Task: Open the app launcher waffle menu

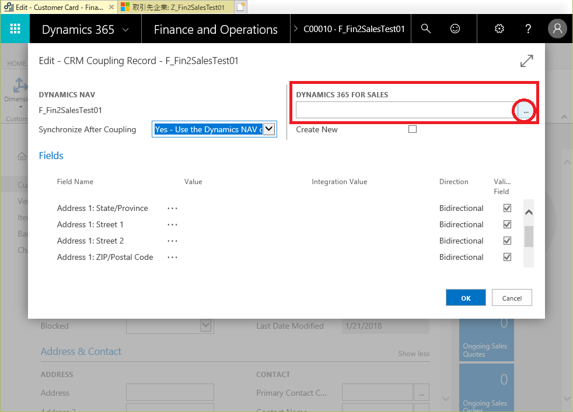Action: click(15, 29)
